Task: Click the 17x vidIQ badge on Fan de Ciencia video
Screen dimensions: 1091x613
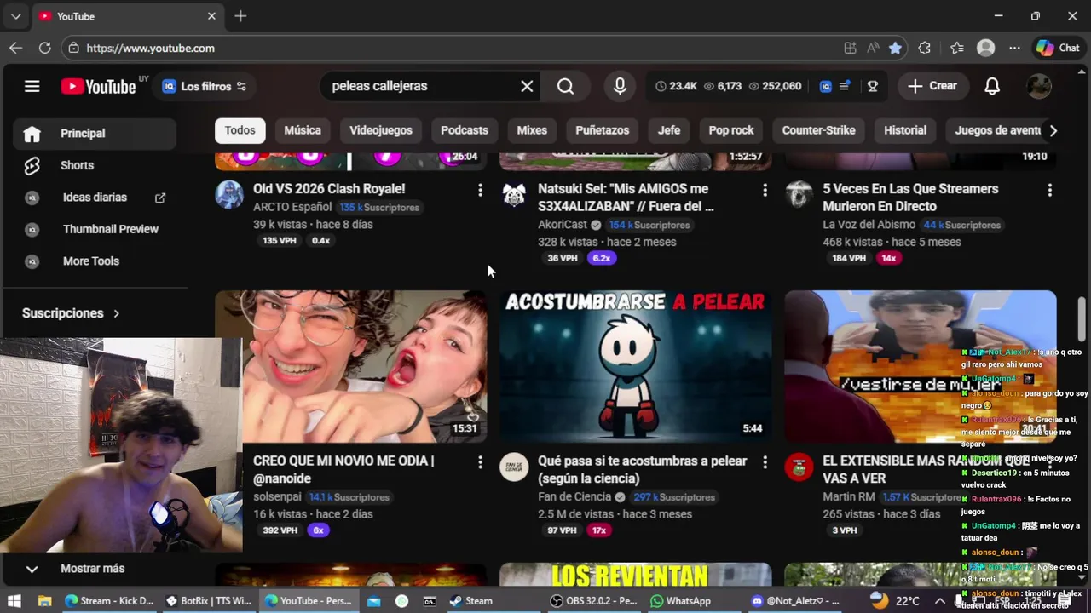Action: coord(599,530)
